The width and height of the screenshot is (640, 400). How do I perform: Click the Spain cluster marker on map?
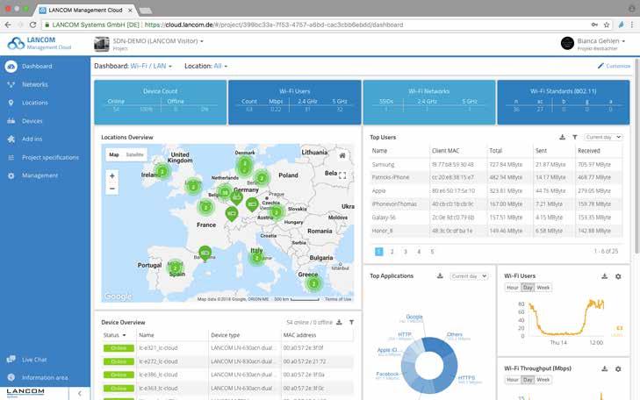176,268
